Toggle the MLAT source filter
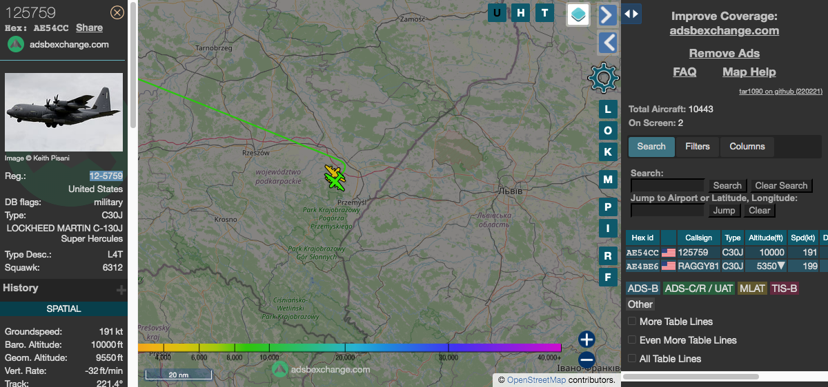Image resolution: width=828 pixels, height=387 pixels. coord(752,289)
